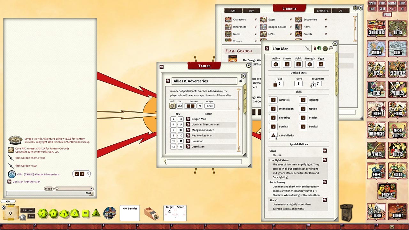Open the Characters sidebar panel
409x230 pixels.
coord(376,29)
